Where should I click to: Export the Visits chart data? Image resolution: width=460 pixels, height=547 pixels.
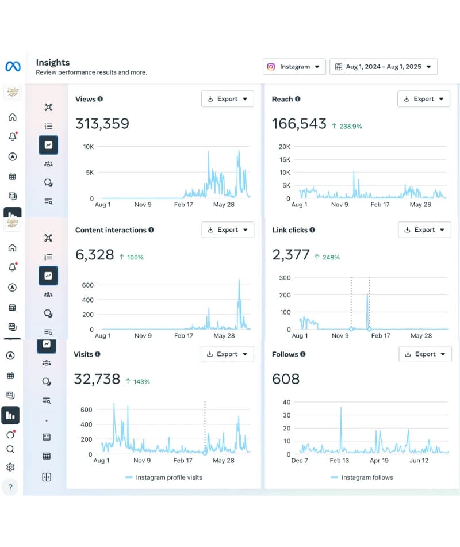(227, 354)
